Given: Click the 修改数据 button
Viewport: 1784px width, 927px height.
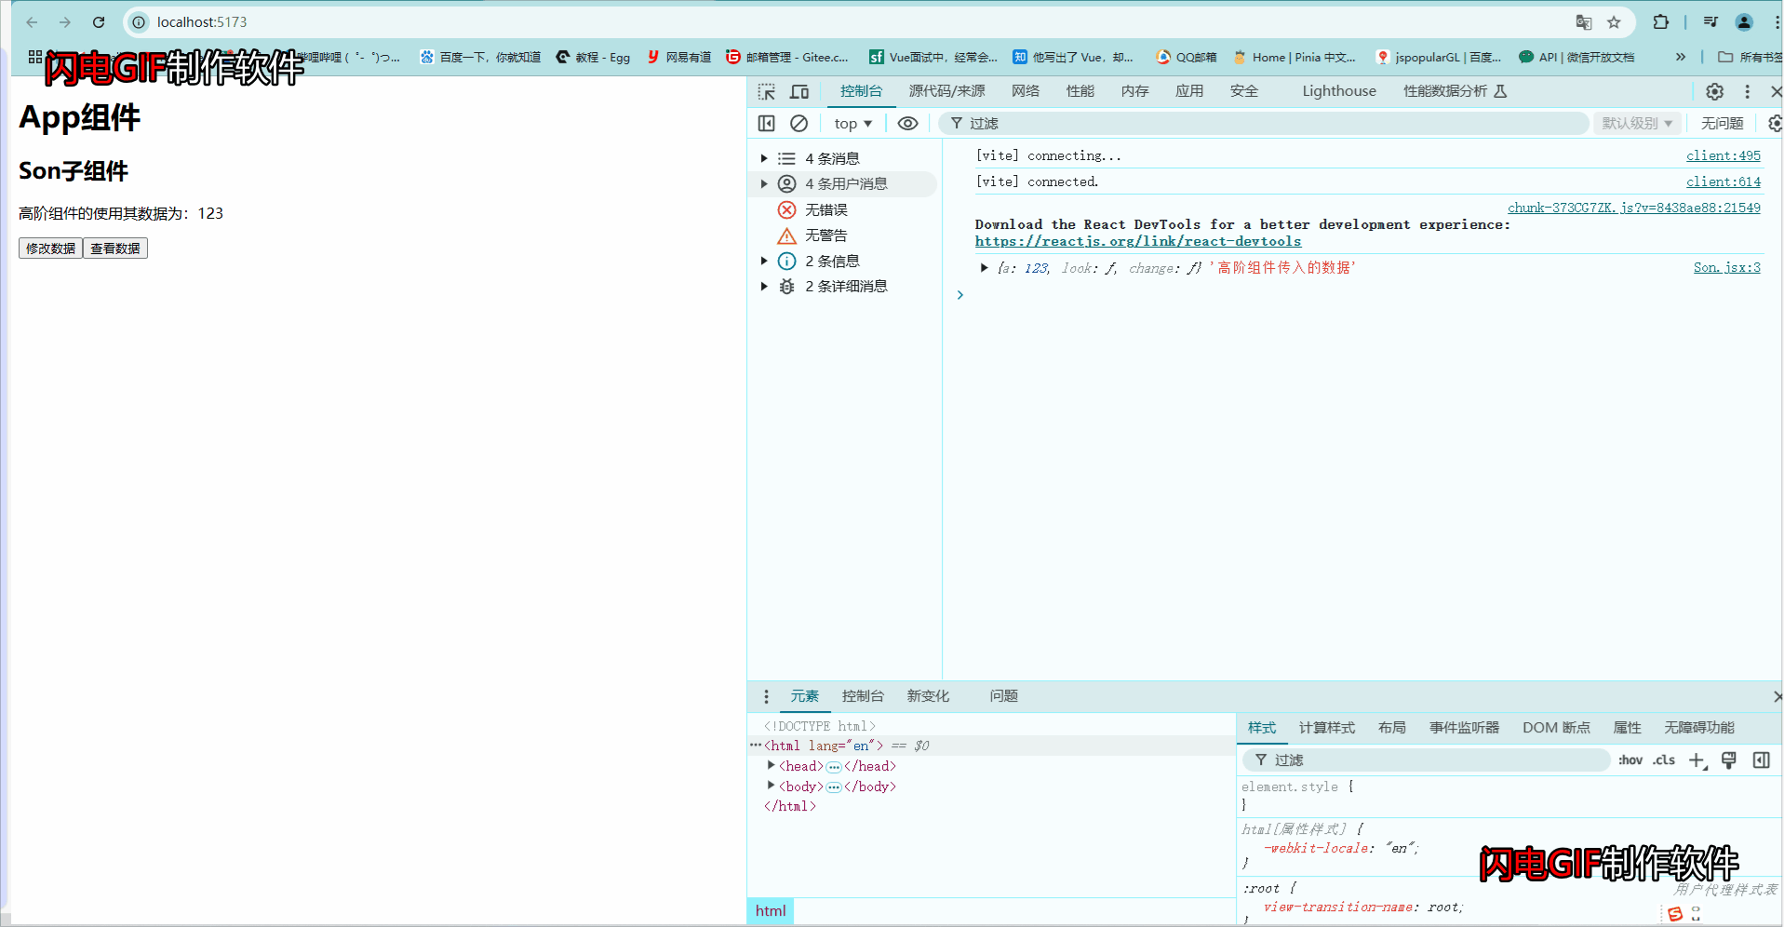Looking at the screenshot, I should tap(49, 248).
